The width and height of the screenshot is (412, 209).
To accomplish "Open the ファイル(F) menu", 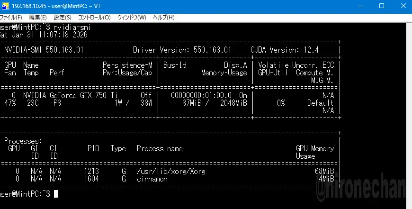I will point(11,18).
